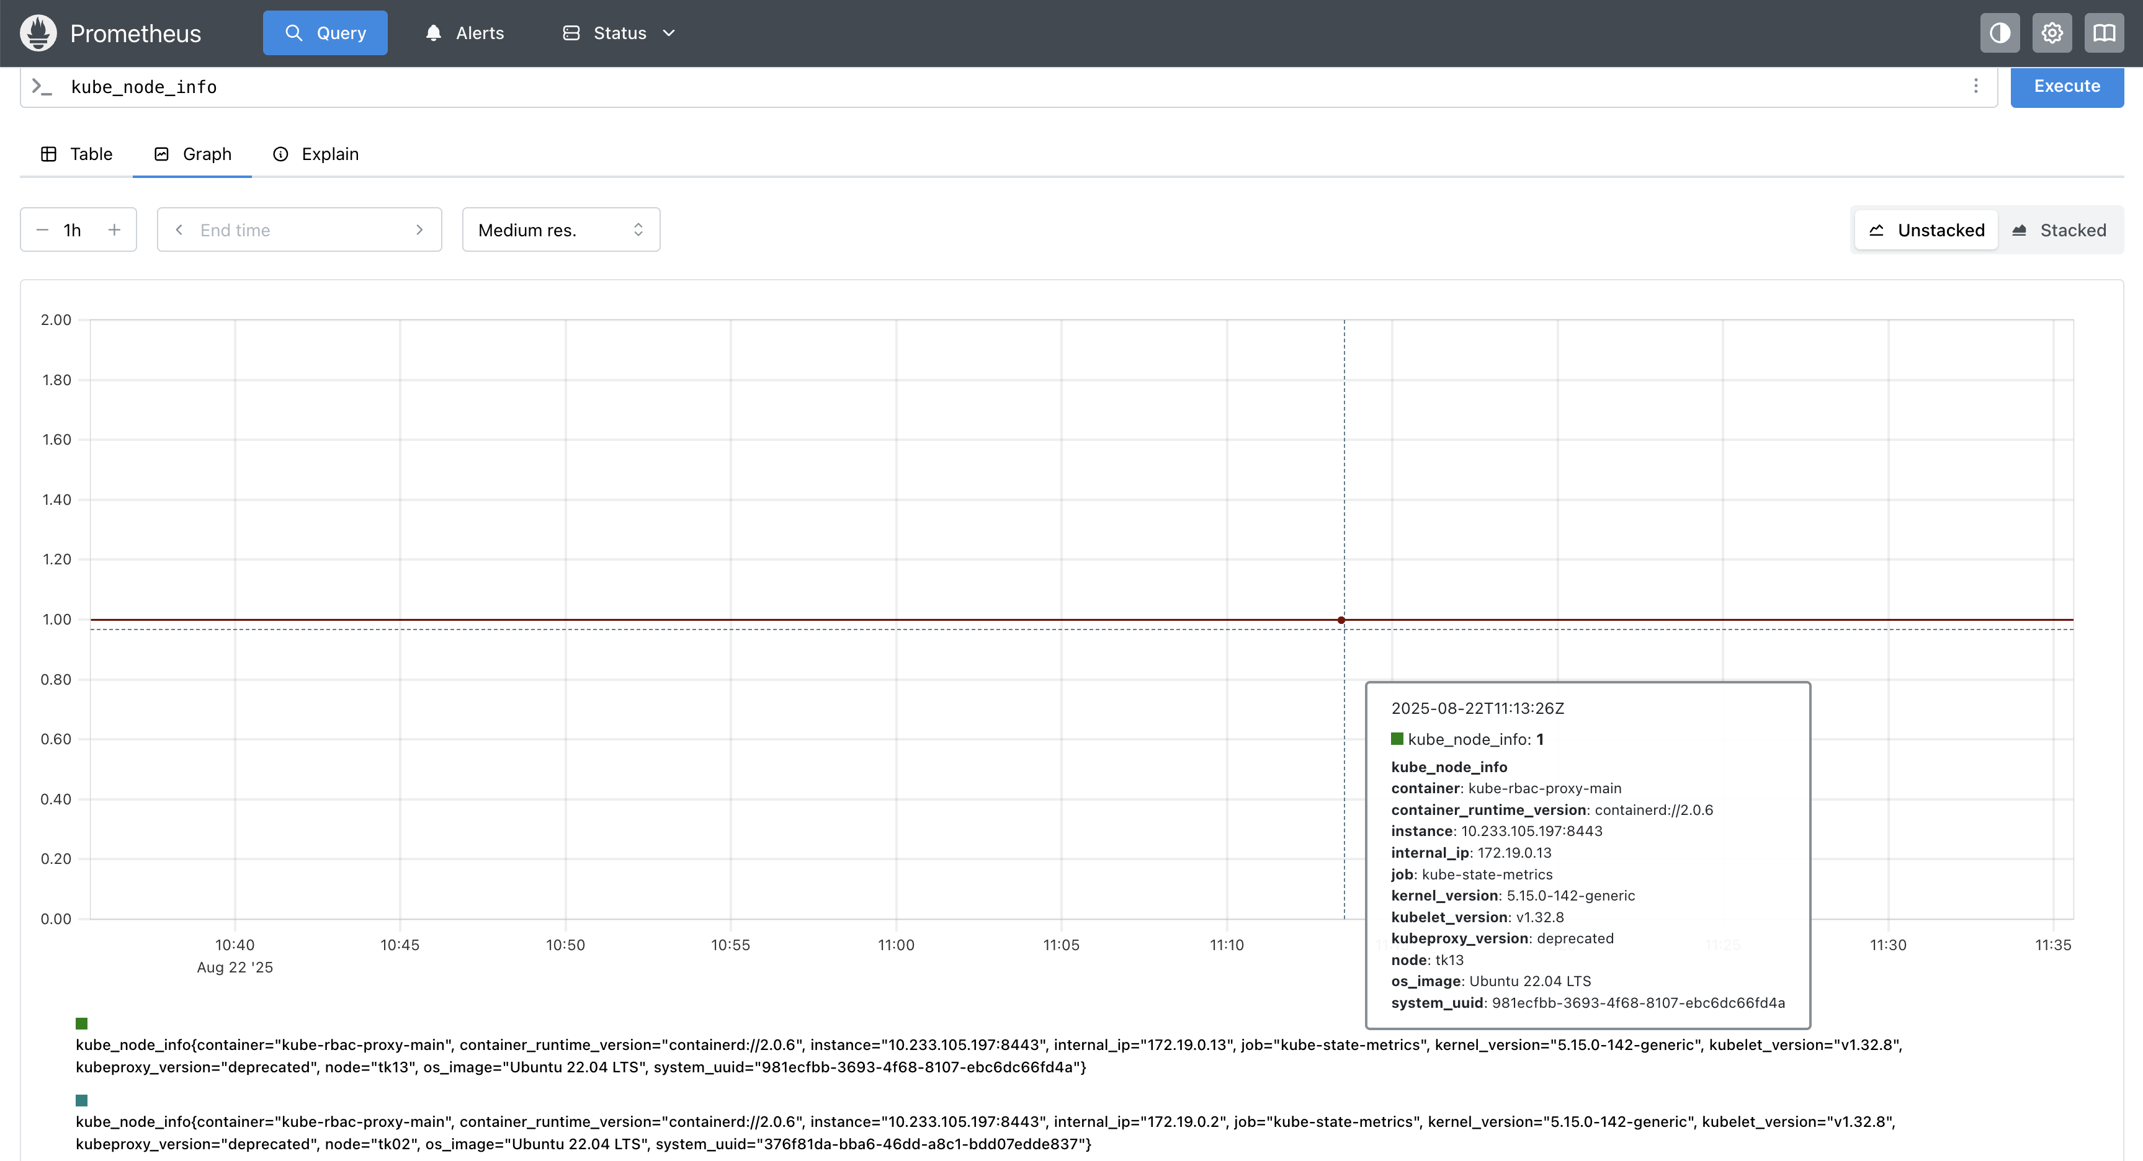
Task: Switch the graph to Stacked mode
Action: (x=2059, y=229)
